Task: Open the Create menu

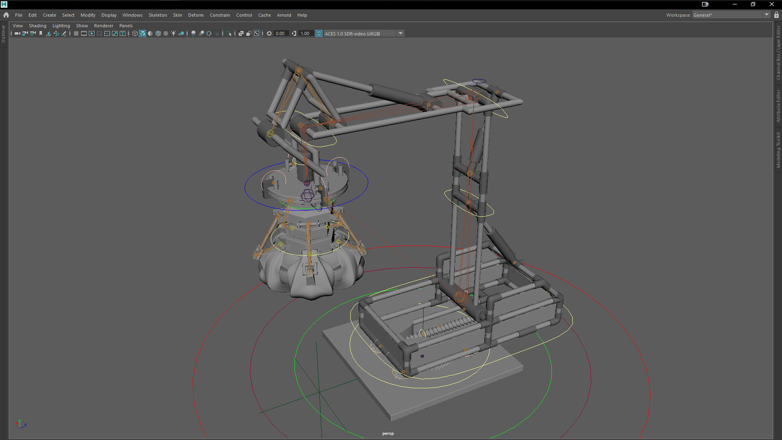Action: click(49, 15)
